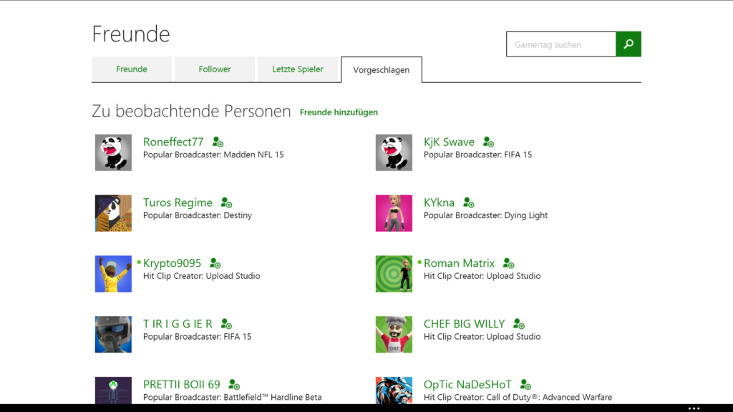Image resolution: width=733 pixels, height=412 pixels.
Task: Add KYkna using the person-plus icon
Action: click(x=468, y=202)
